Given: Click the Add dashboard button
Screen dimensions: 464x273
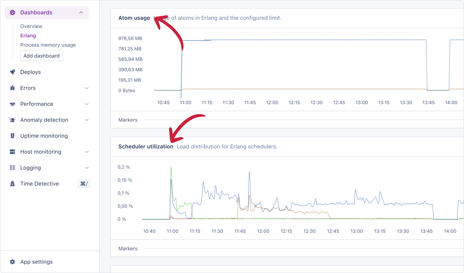Looking at the screenshot, I should point(42,56).
